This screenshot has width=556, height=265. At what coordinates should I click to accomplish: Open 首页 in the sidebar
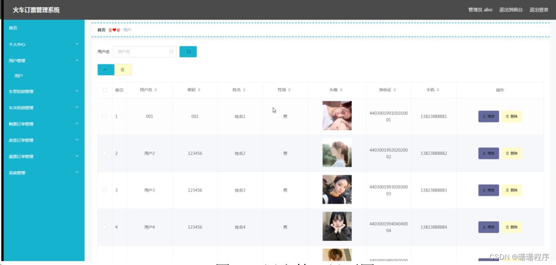click(x=13, y=28)
